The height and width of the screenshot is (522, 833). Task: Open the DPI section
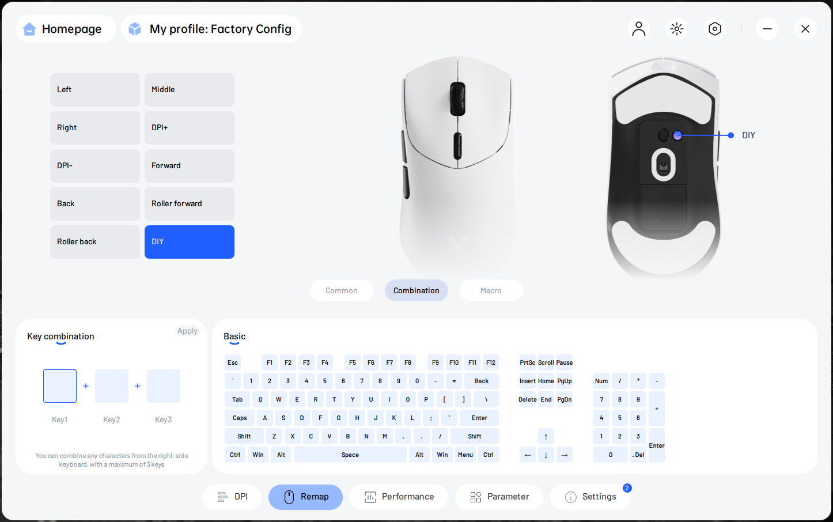(x=232, y=497)
